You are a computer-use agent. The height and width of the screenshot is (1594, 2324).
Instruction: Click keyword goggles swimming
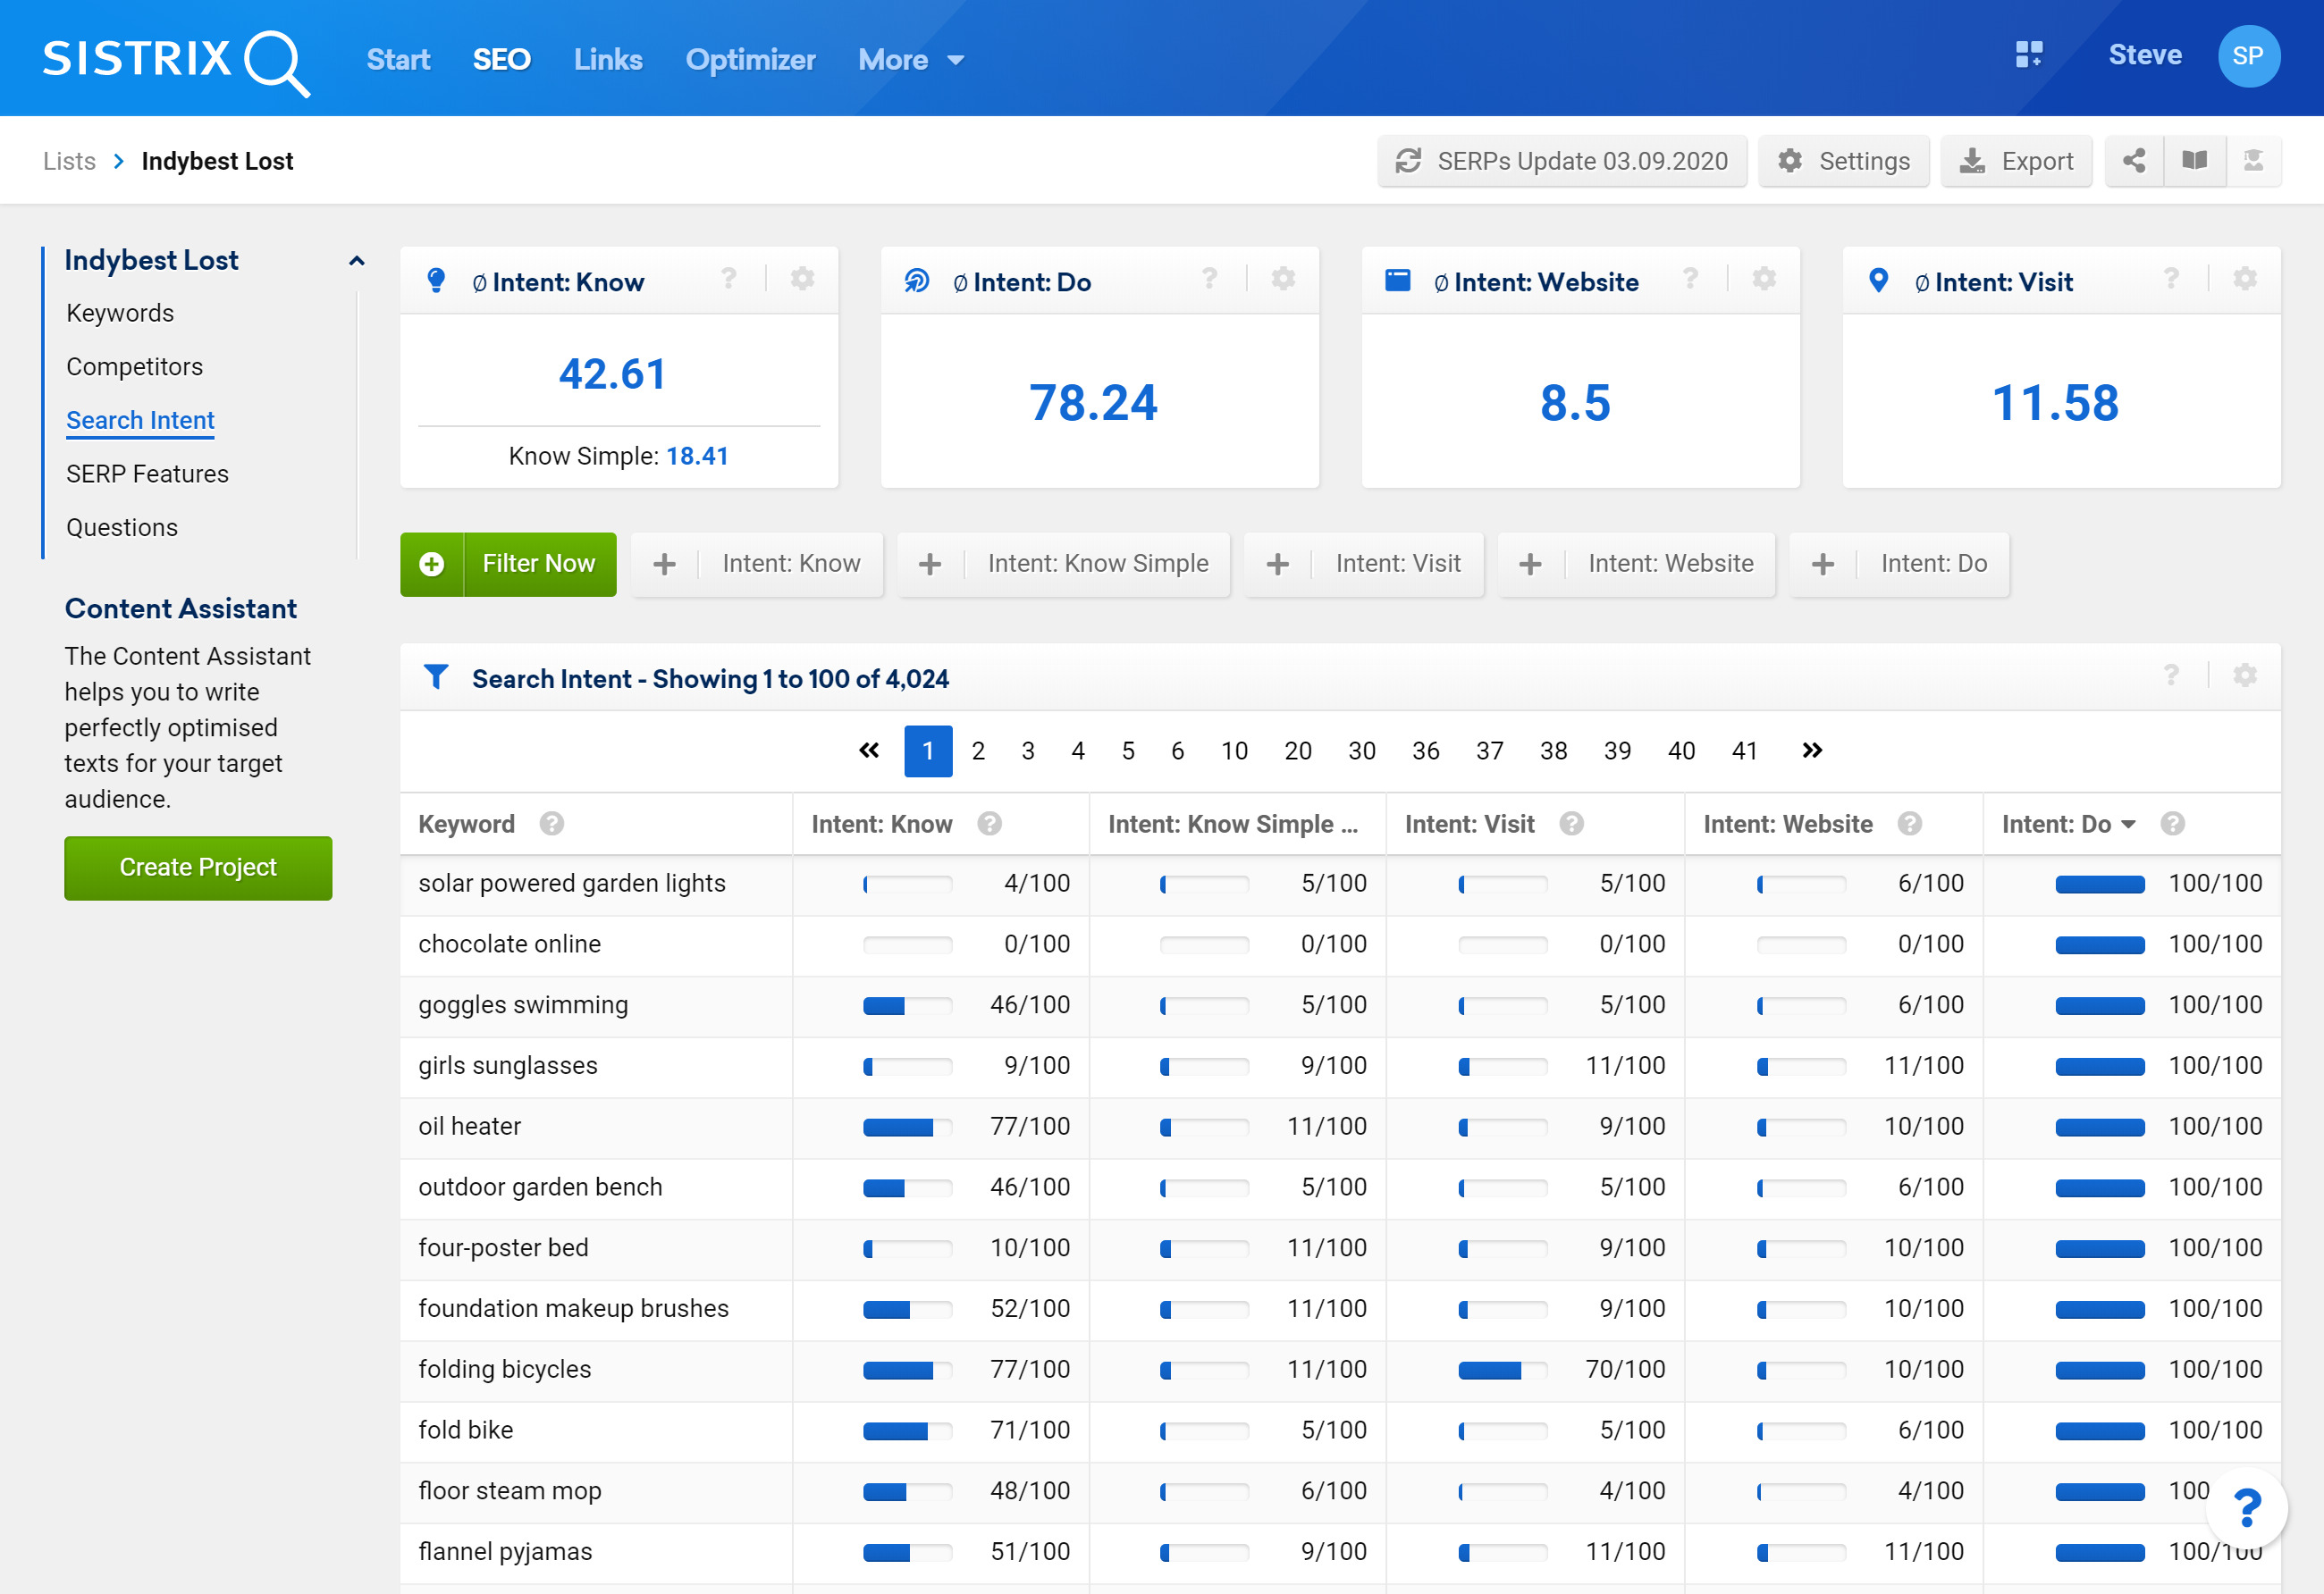pos(523,1004)
